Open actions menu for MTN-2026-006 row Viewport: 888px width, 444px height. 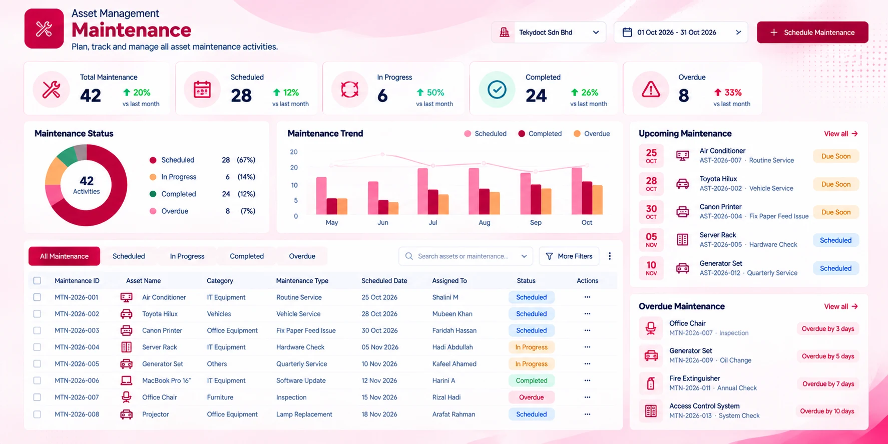point(587,380)
